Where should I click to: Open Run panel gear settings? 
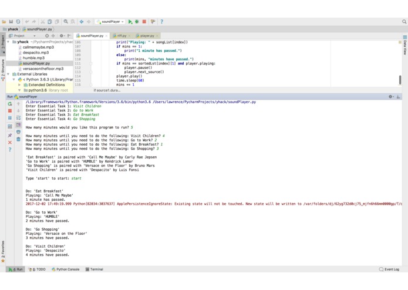391,97
